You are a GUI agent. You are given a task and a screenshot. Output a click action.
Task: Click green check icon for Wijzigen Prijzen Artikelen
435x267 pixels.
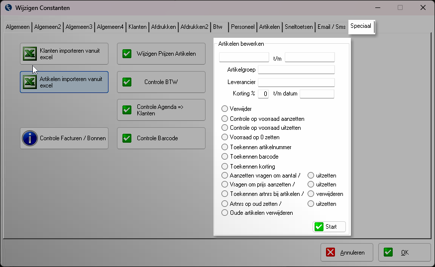127,54
